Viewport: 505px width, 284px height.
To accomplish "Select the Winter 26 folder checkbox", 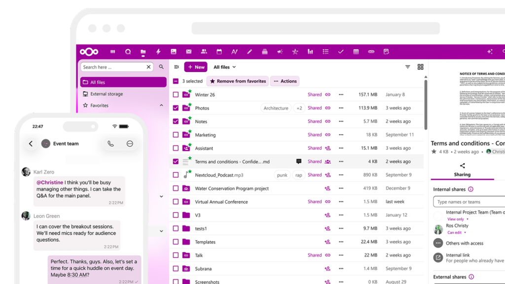I will pyautogui.click(x=176, y=95).
